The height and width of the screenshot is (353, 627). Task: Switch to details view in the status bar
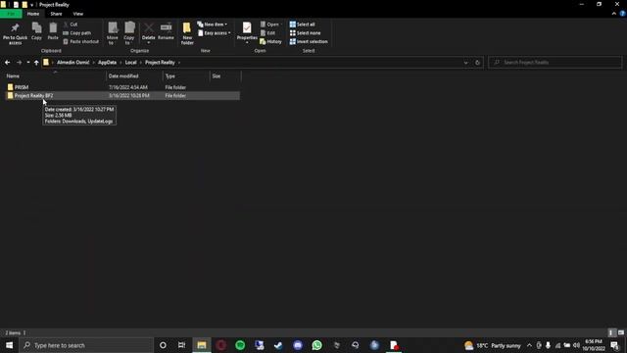610,332
